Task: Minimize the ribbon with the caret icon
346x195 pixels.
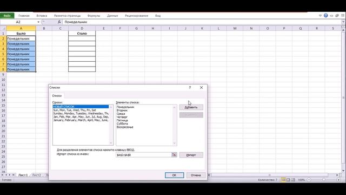Action: coord(321,16)
